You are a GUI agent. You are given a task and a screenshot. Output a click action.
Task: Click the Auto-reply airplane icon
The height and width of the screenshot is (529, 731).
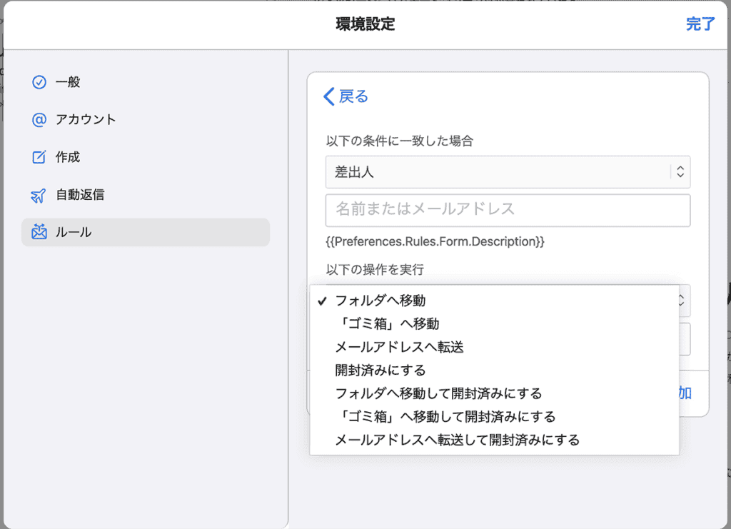tap(39, 196)
